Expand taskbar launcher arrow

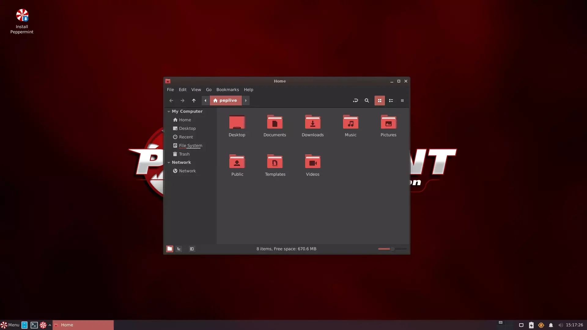pyautogui.click(x=50, y=325)
